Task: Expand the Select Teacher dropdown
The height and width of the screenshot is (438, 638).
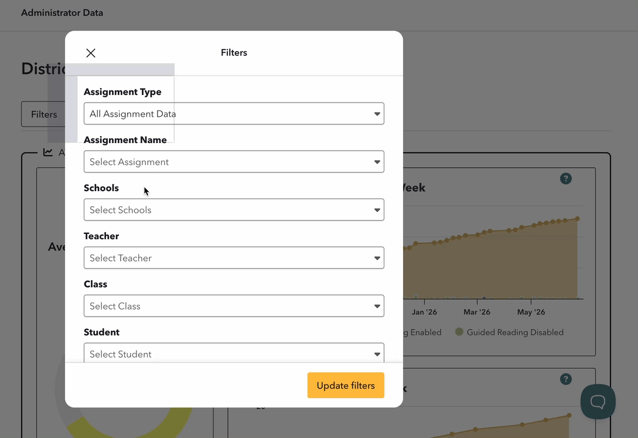Action: tap(234, 257)
